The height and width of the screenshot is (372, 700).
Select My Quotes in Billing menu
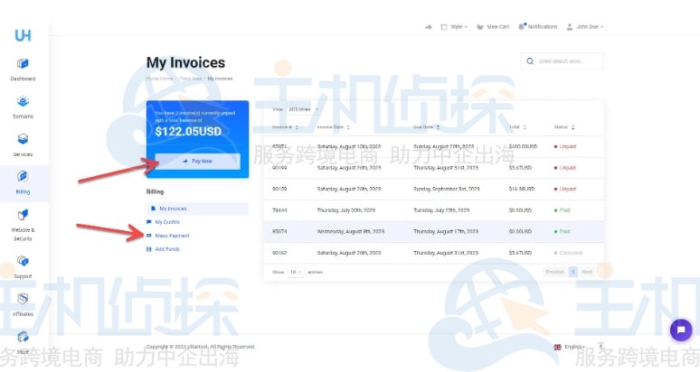pos(163,222)
